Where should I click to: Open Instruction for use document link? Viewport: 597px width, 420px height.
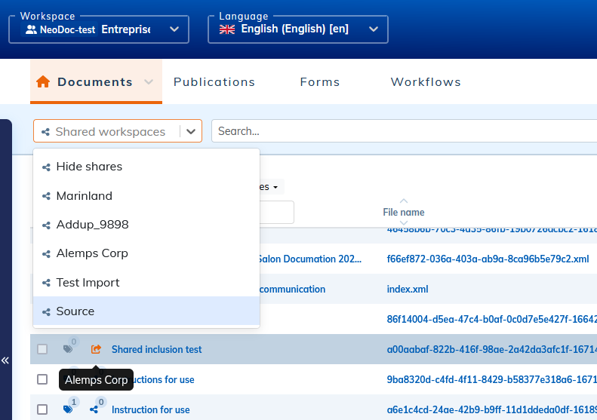(x=150, y=409)
